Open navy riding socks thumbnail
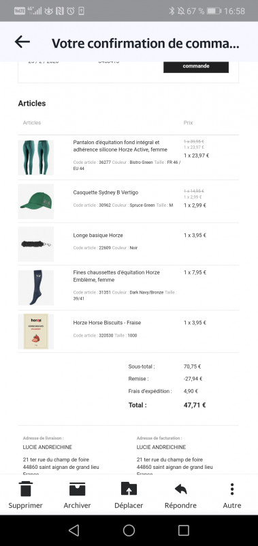This screenshot has width=258, height=546. coord(36,287)
